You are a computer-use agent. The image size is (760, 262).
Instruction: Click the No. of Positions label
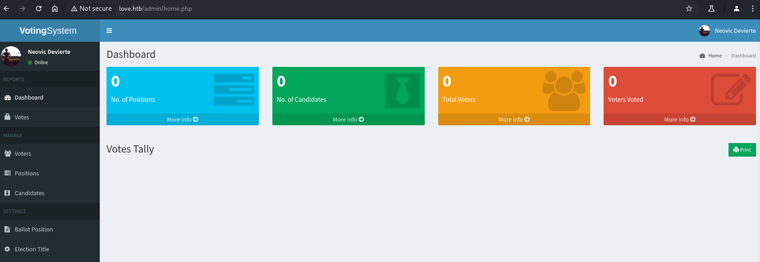click(x=133, y=100)
